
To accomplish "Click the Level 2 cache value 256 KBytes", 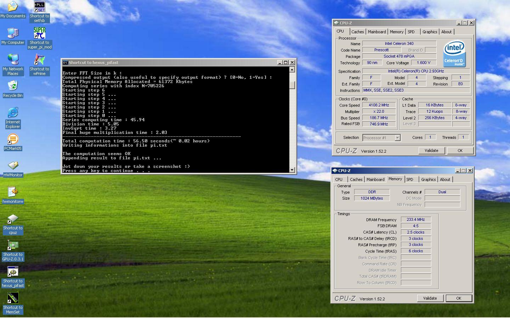I will tap(435, 118).
